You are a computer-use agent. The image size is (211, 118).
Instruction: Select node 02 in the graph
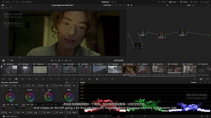point(142,33)
